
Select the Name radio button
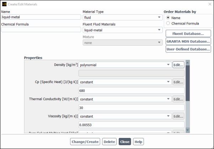pyautogui.click(x=168, y=18)
